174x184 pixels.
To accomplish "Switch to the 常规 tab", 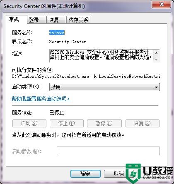I will (x=16, y=19).
